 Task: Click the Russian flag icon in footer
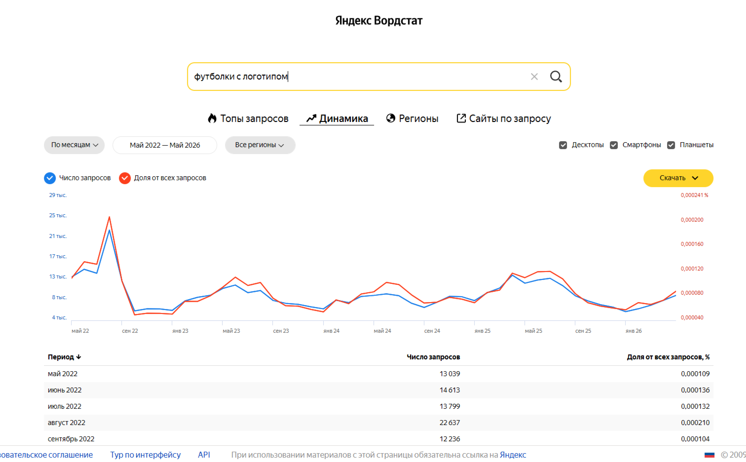tap(709, 455)
